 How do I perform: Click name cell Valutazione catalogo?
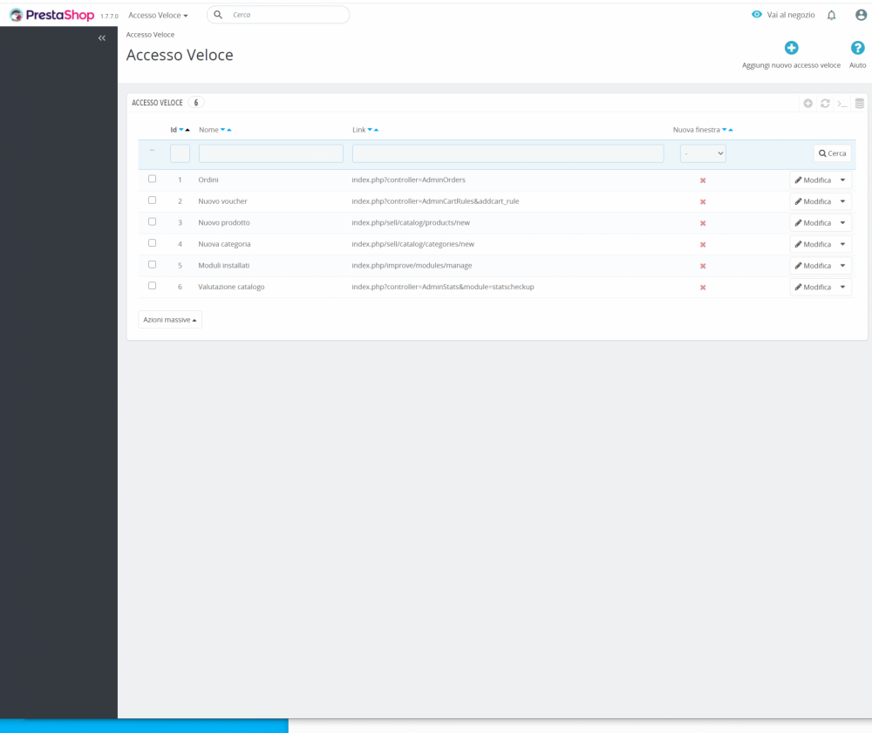coord(231,287)
